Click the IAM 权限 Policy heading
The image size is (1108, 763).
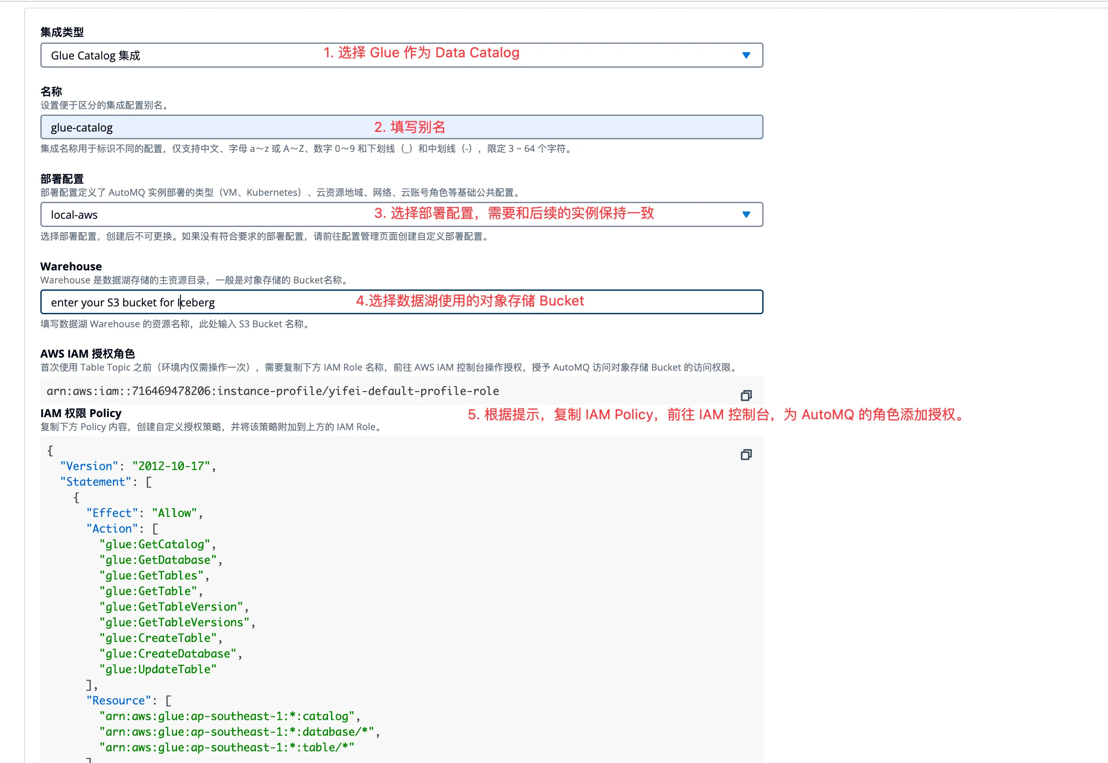pyautogui.click(x=81, y=413)
